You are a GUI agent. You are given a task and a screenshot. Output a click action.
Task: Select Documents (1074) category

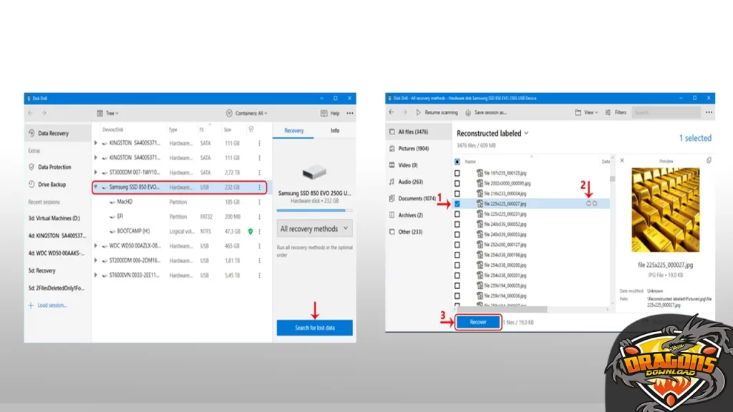(416, 198)
